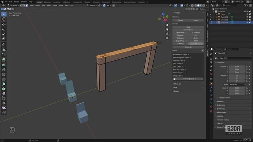Select the Inset Faces tool

coord(4,65)
